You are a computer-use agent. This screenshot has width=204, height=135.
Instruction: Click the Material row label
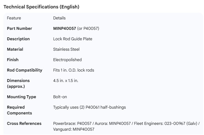point(15,49)
